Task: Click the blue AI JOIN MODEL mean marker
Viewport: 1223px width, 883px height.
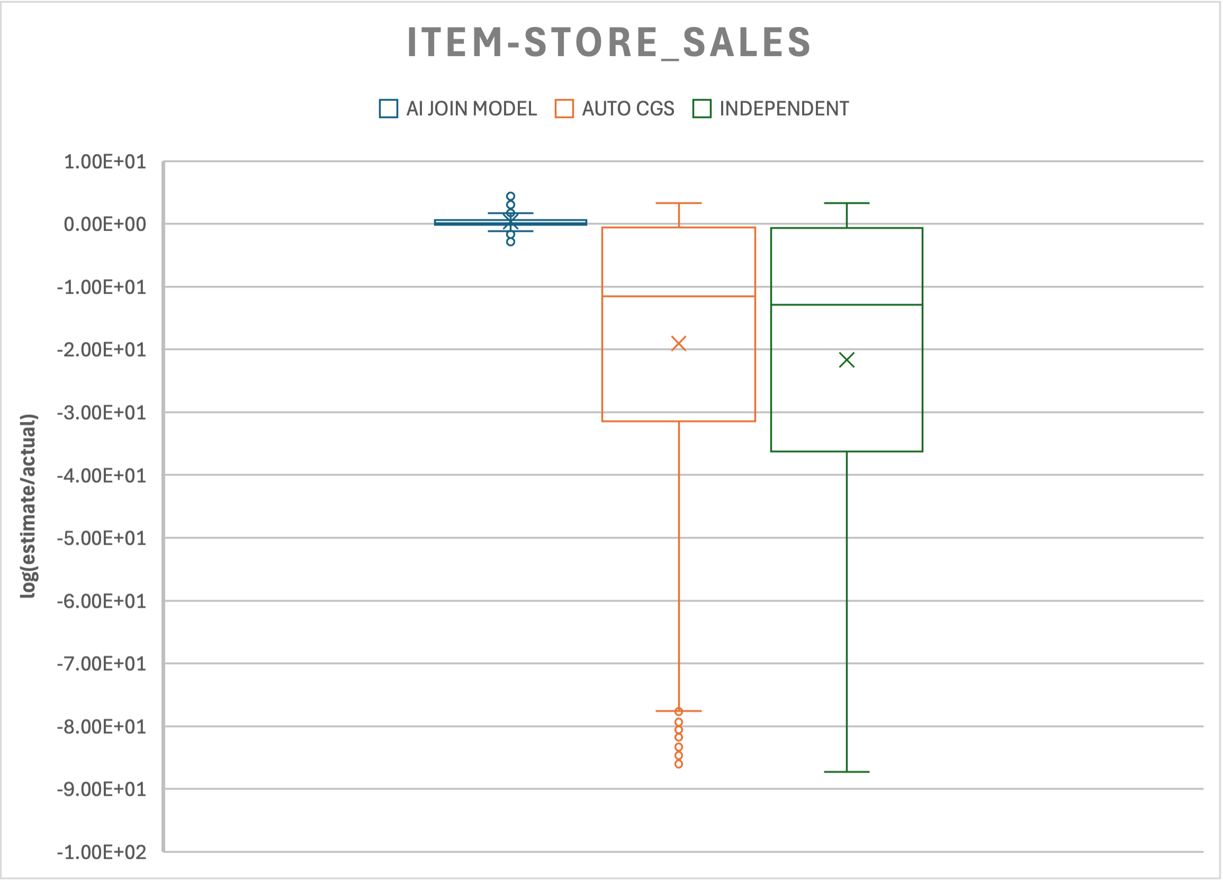Action: point(510,220)
